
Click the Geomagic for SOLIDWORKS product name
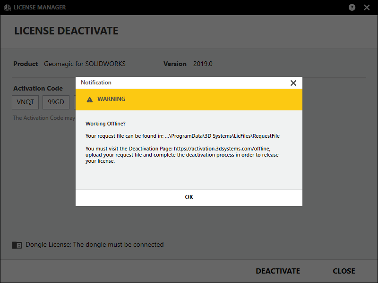85,64
